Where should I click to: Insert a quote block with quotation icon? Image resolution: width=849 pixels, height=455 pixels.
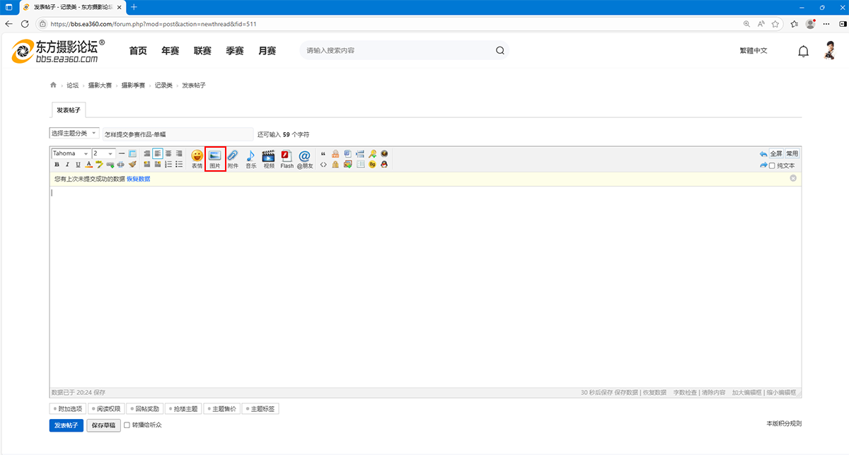[x=323, y=153]
